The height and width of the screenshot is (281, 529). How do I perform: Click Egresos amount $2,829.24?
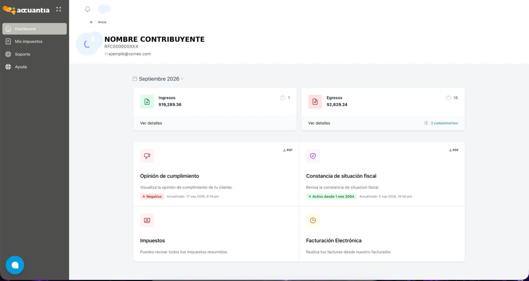coord(337,104)
